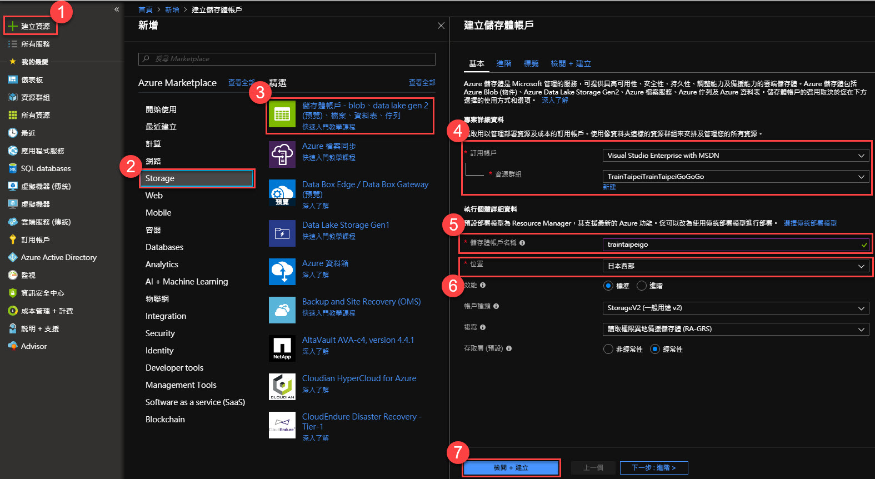Open the All services list icon
875x479 pixels.
pyautogui.click(x=13, y=44)
